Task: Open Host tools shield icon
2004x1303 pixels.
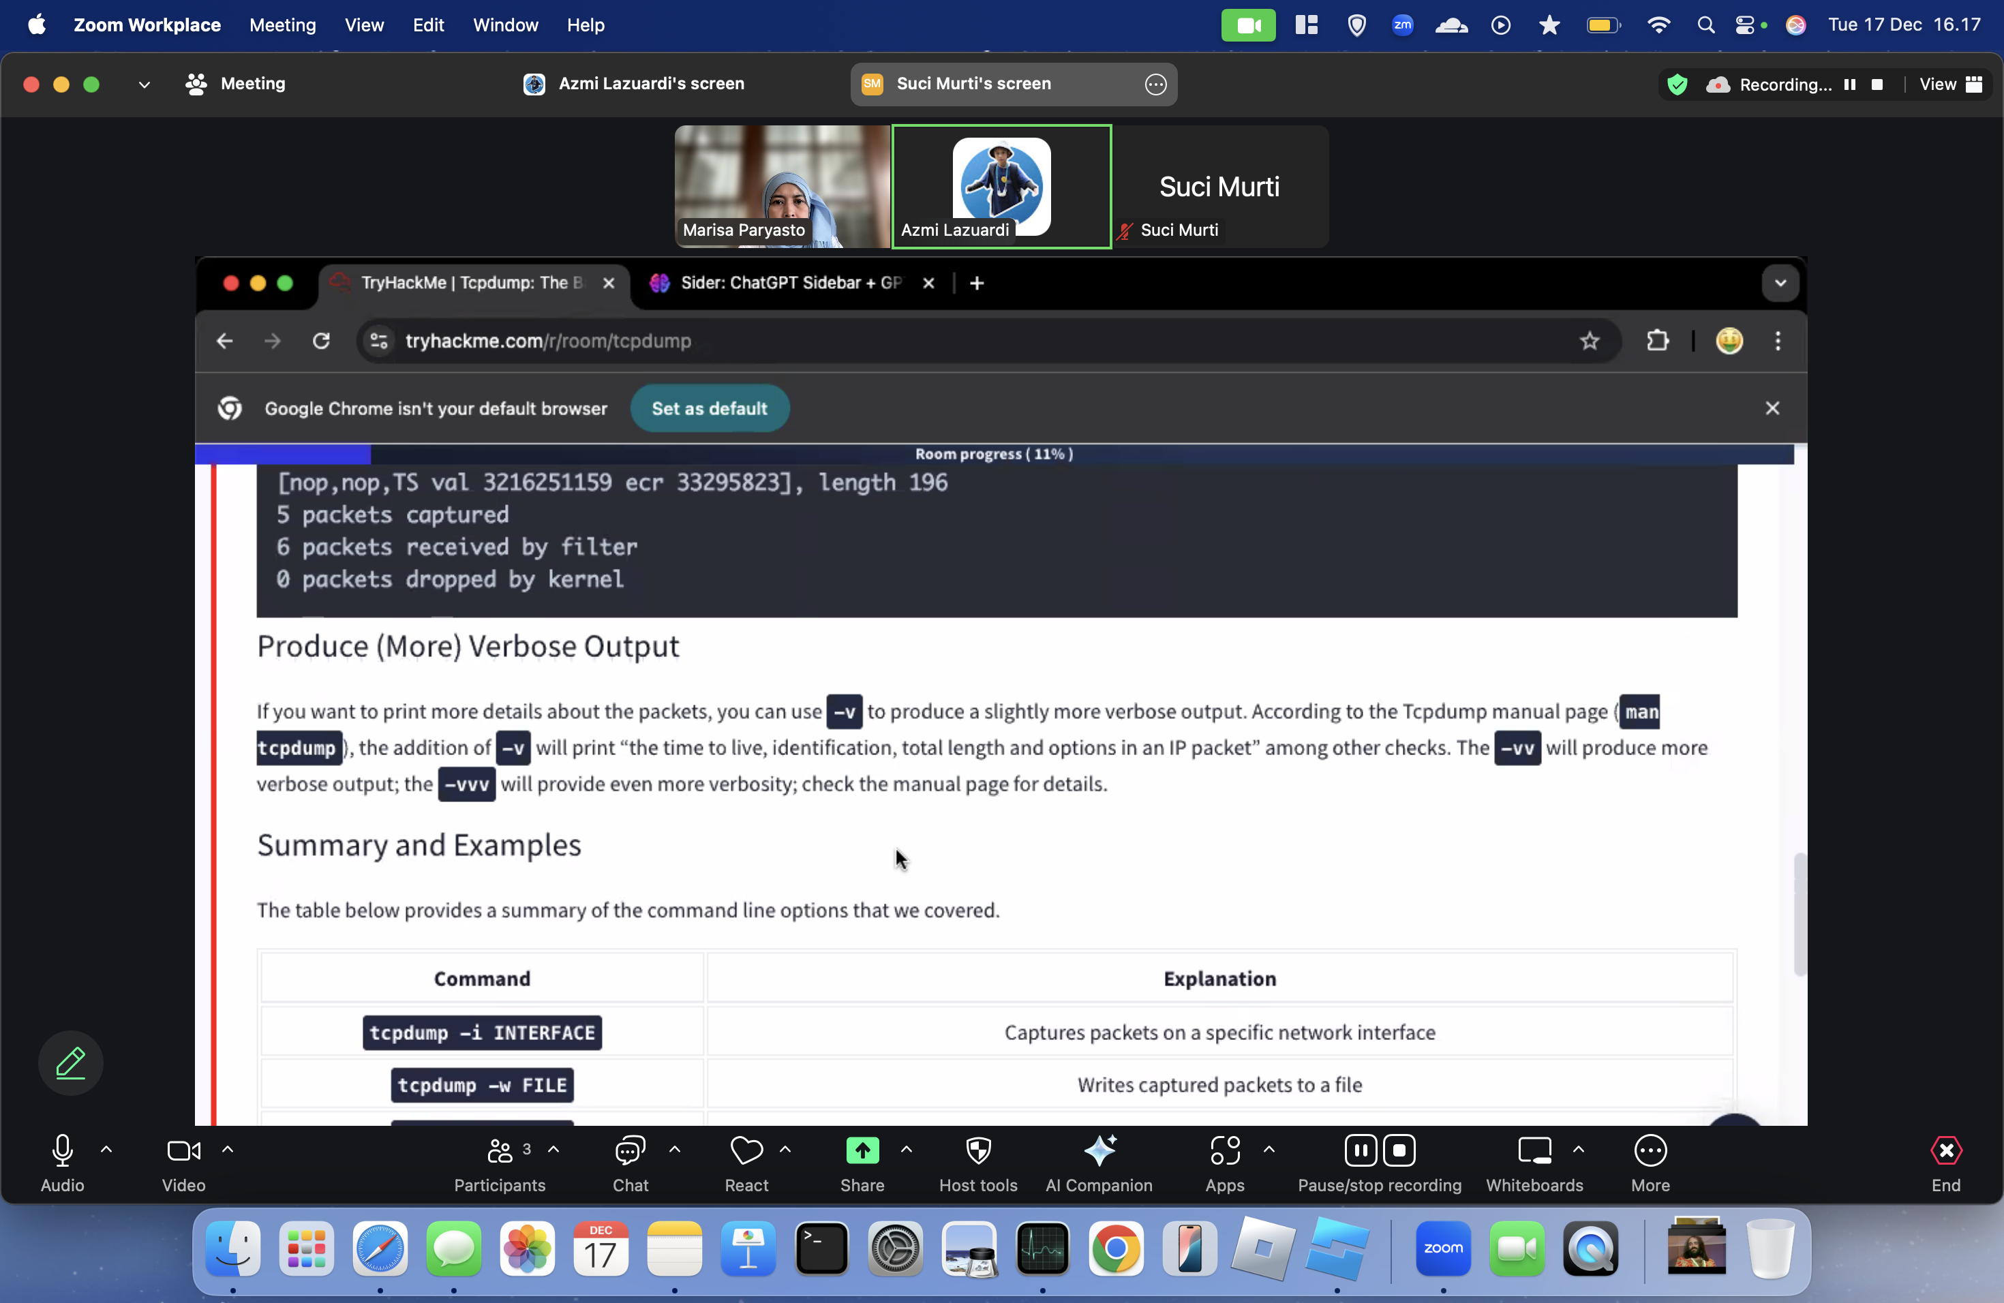Action: pos(978,1150)
